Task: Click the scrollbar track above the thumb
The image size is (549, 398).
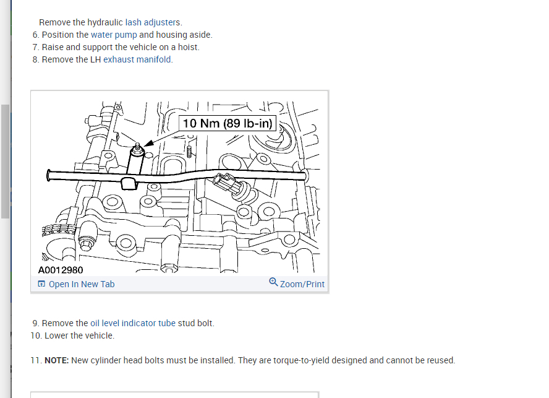Action: (5, 52)
